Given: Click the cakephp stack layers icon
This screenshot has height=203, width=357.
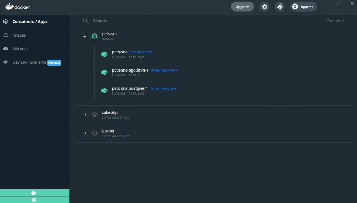Looking at the screenshot, I should coord(94,114).
